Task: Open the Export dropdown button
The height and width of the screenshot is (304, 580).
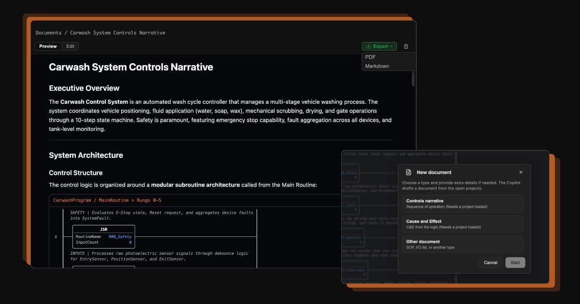Action: [x=379, y=46]
